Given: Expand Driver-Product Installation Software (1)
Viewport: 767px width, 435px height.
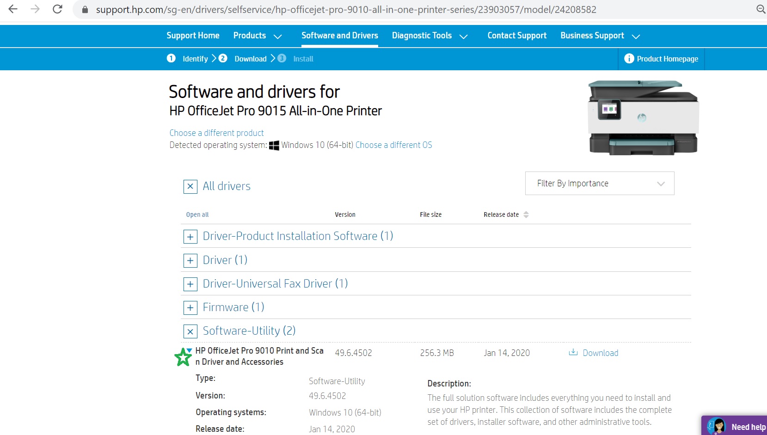Looking at the screenshot, I should coord(190,237).
